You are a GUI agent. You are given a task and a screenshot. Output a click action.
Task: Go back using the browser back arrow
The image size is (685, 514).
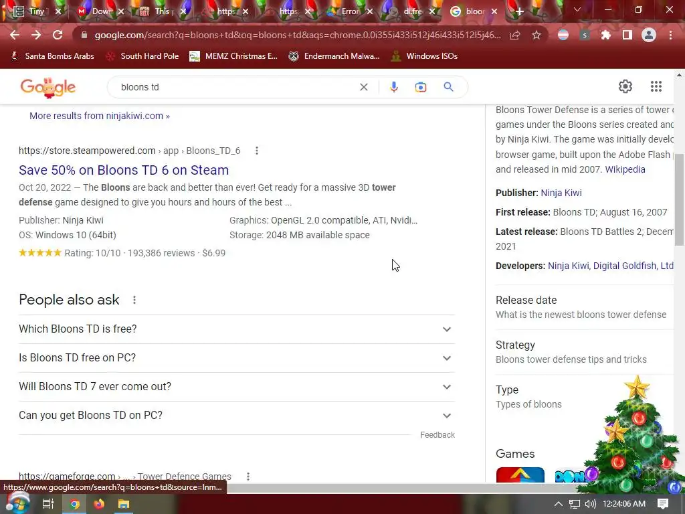[x=15, y=35]
